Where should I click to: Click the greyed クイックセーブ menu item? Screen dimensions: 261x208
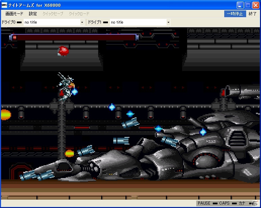[x=53, y=13]
